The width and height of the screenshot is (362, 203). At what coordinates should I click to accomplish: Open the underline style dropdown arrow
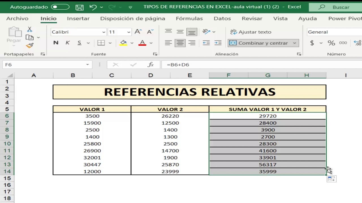[x=88, y=43]
